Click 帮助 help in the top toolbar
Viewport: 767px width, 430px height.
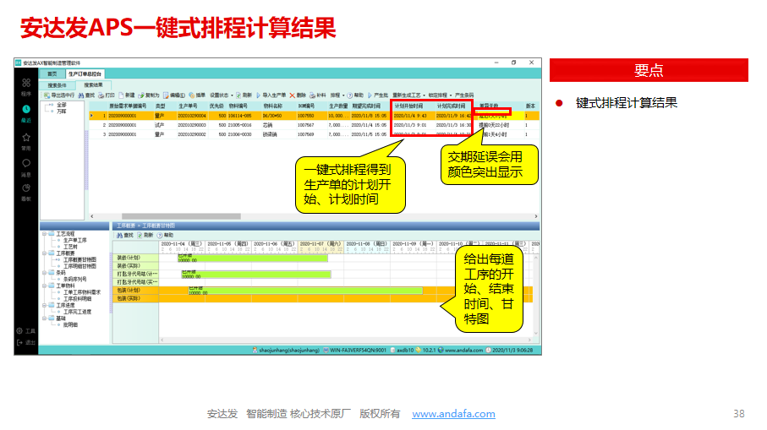[350, 95]
